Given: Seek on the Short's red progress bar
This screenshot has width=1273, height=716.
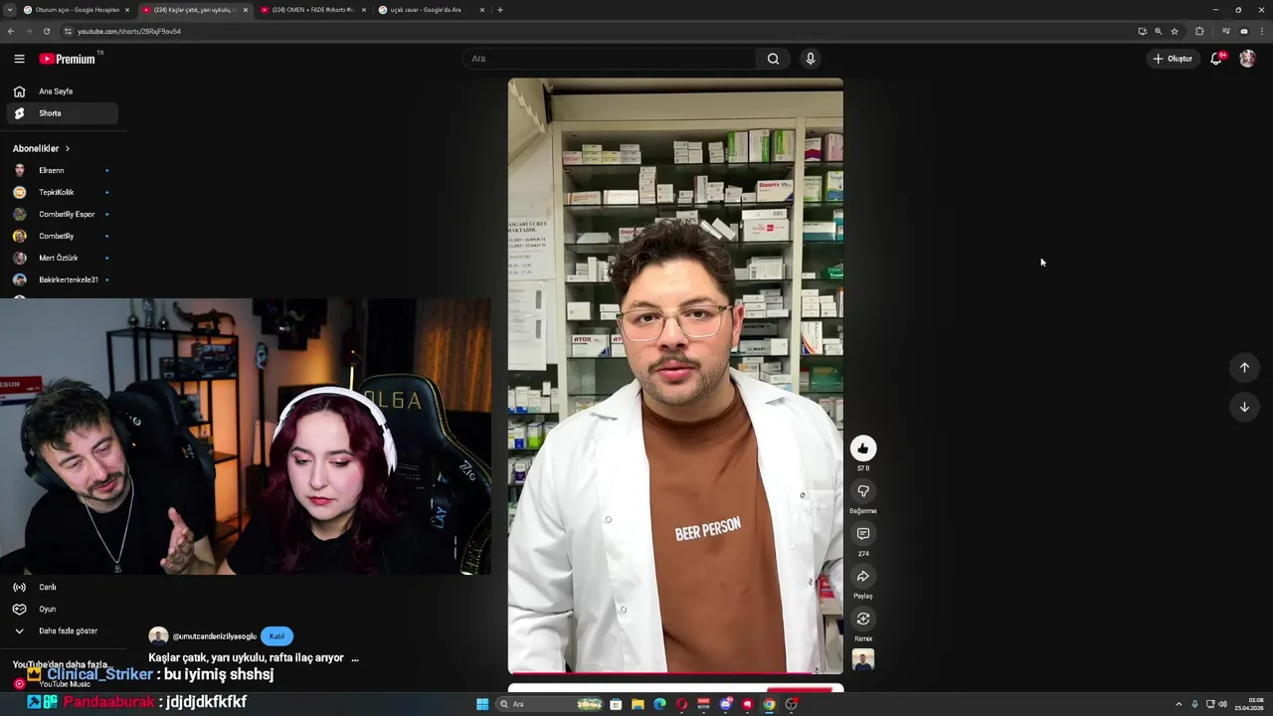Looking at the screenshot, I should click(x=675, y=673).
